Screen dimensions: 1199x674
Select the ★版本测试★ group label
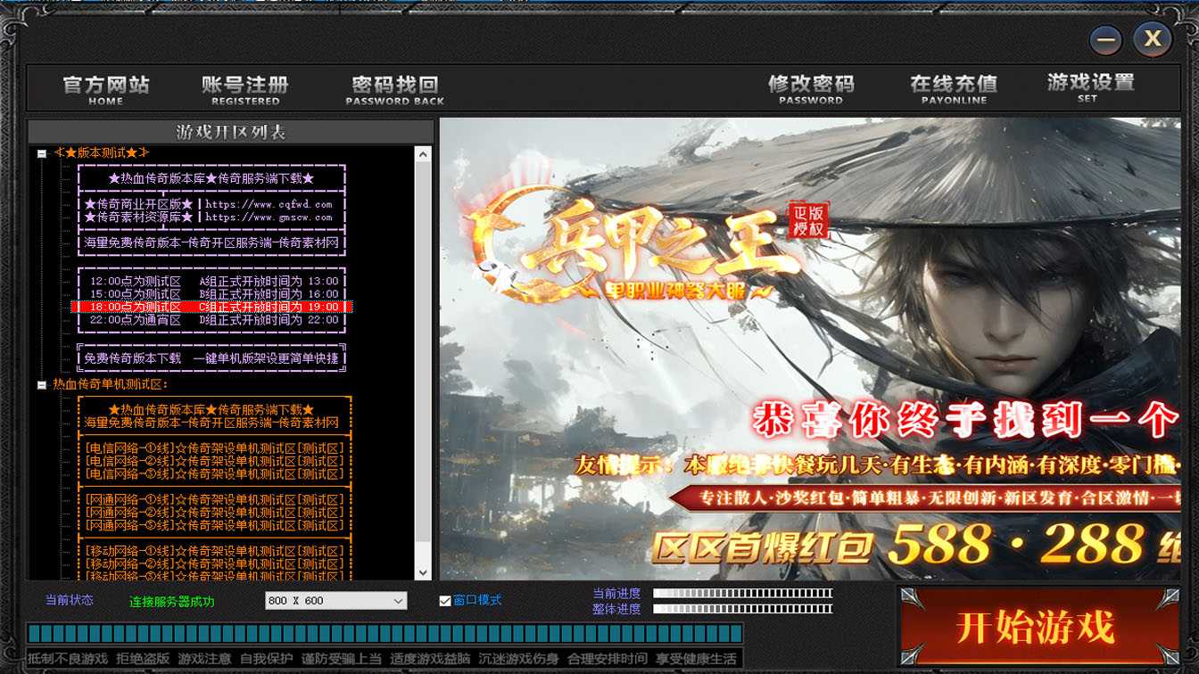coord(102,153)
